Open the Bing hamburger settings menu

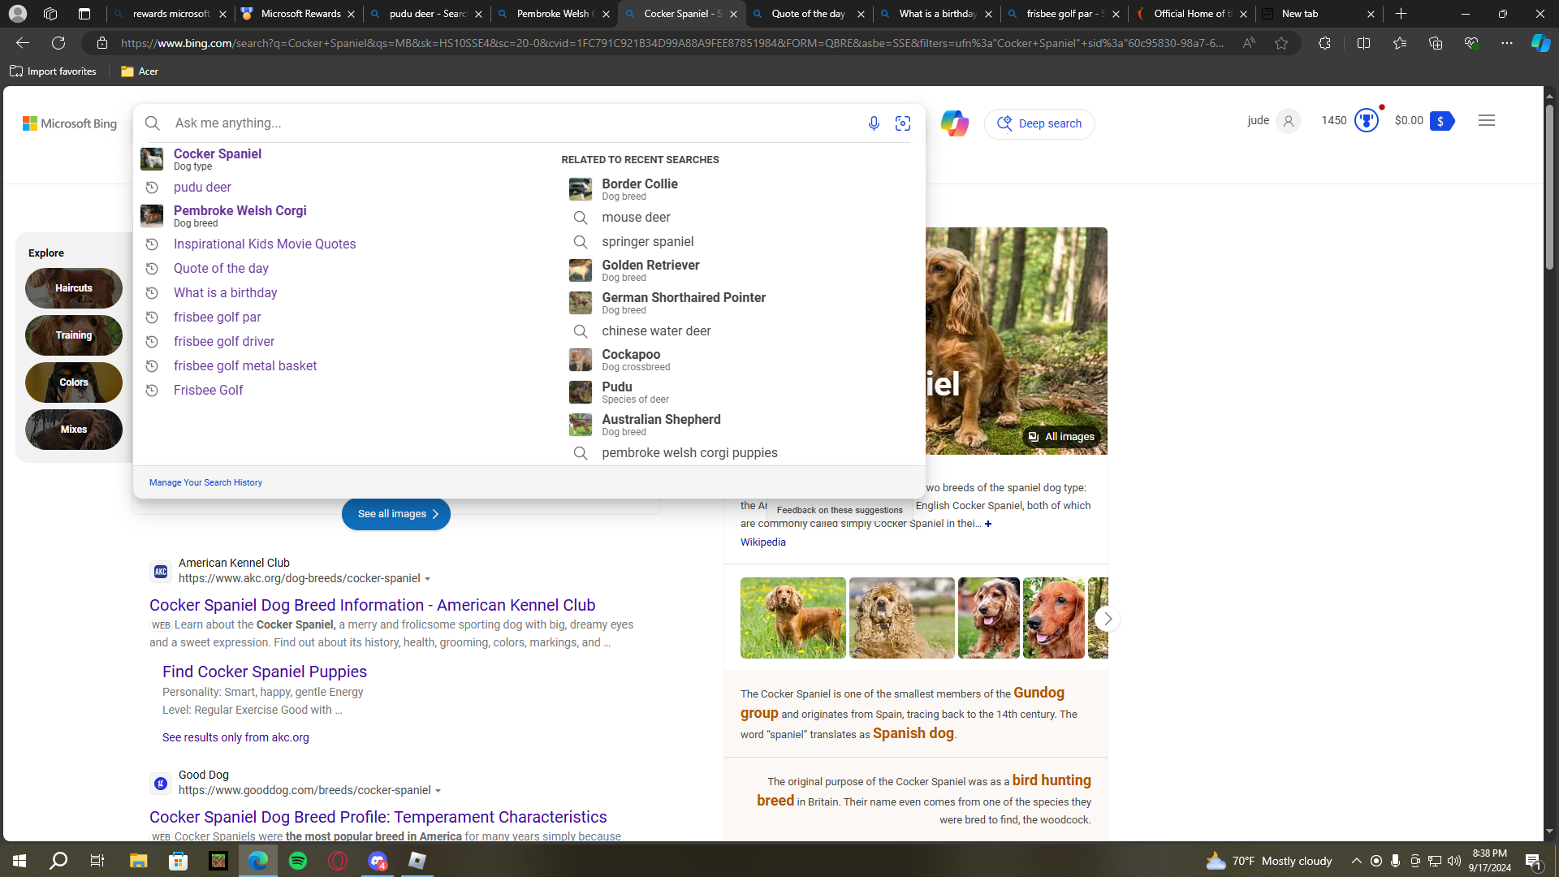(x=1487, y=121)
